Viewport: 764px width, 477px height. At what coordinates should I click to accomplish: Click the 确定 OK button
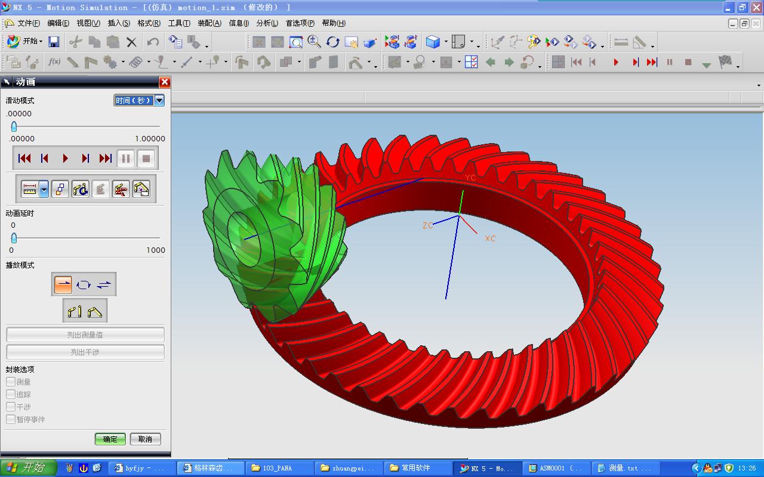(110, 439)
